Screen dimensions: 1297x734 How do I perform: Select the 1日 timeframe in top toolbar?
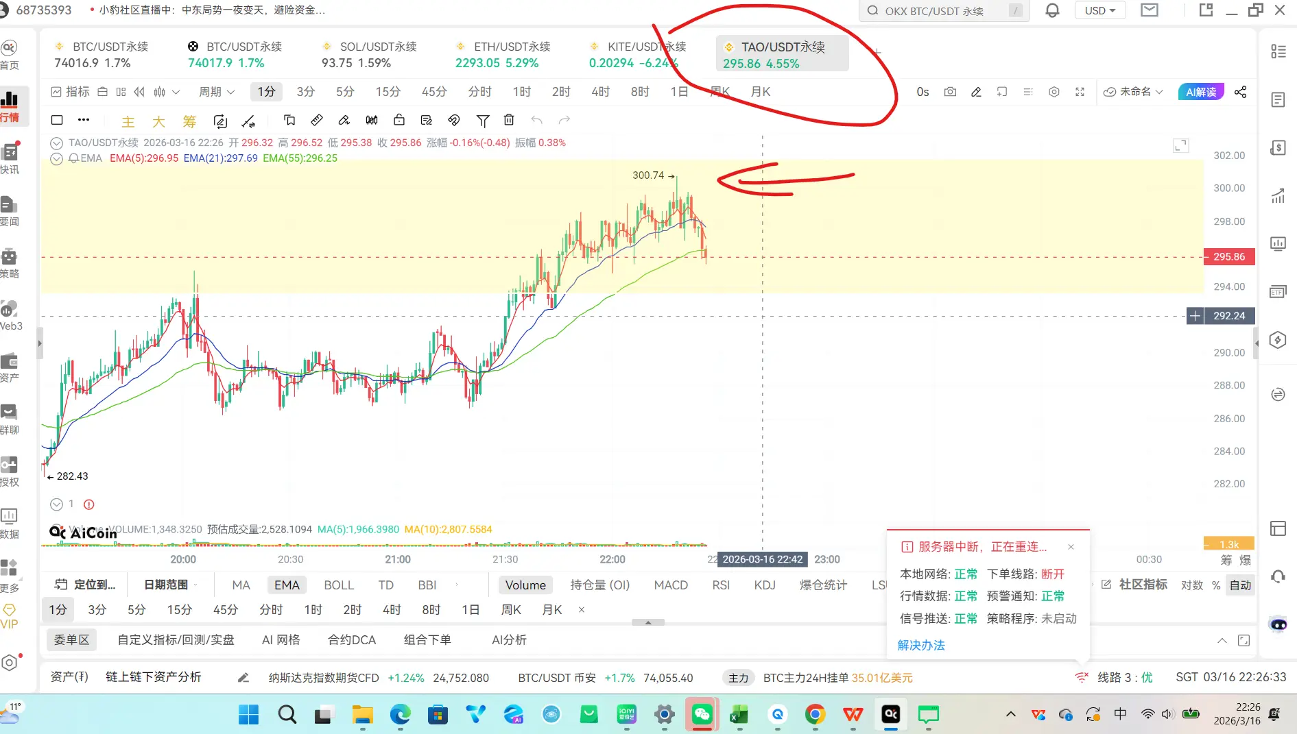coord(679,92)
